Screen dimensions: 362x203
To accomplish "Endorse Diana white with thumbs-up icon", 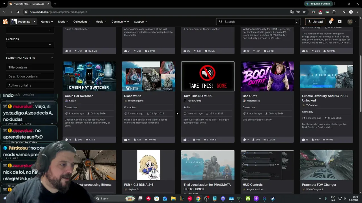I will pyautogui.click(x=126, y=140).
